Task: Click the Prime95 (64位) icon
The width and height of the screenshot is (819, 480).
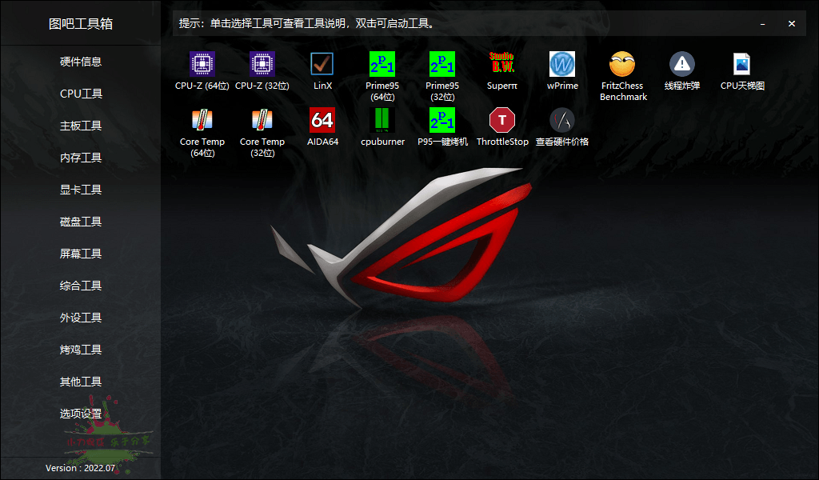Action: click(382, 64)
